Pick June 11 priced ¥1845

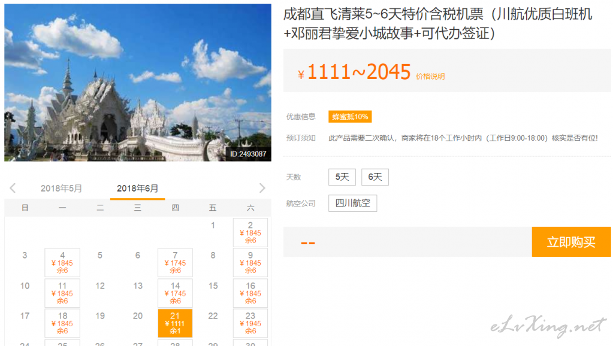click(62, 293)
